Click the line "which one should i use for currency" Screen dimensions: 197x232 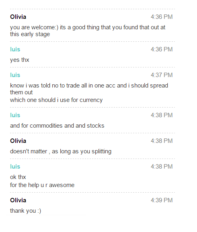pyautogui.click(x=56, y=100)
